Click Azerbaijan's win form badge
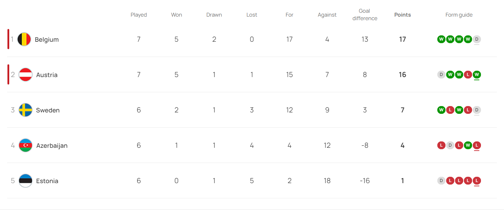The width and height of the screenshot is (504, 210). pos(468,145)
